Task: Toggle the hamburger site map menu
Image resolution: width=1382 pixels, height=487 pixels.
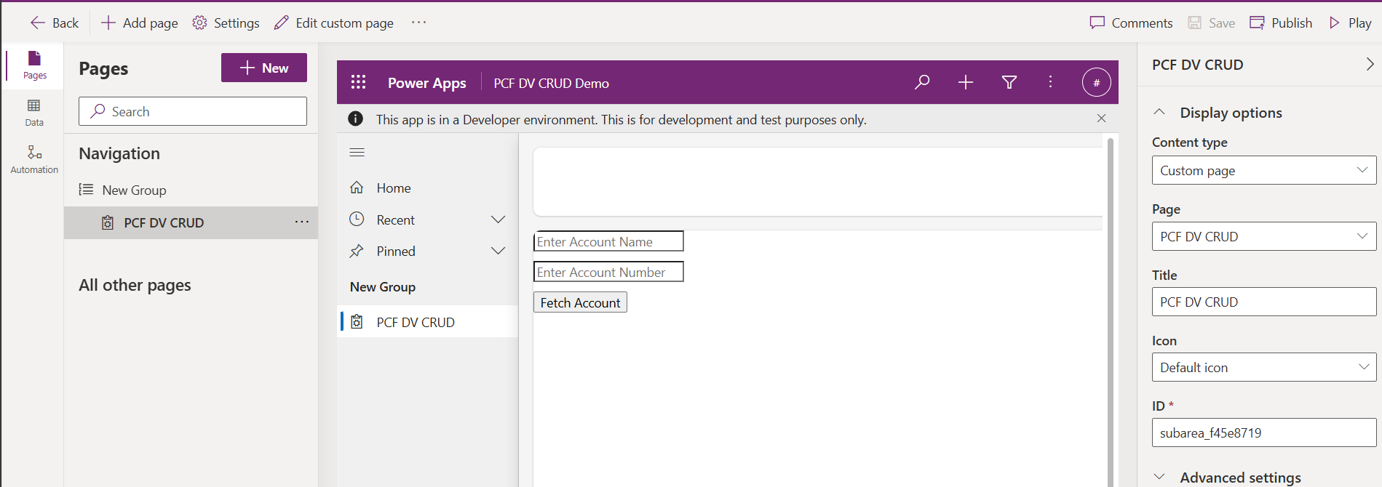Action: point(357,152)
